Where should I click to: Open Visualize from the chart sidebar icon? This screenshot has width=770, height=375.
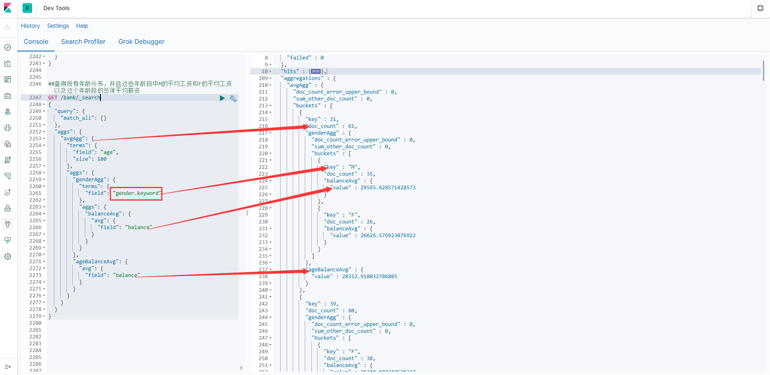tap(8, 64)
